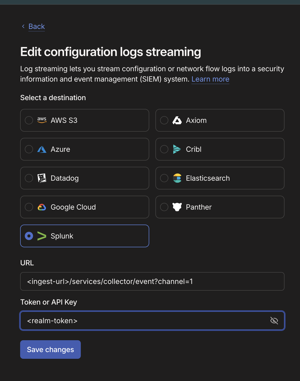The image size is (300, 381).
Task: Click the back chevron arrow icon
Action: [23, 26]
